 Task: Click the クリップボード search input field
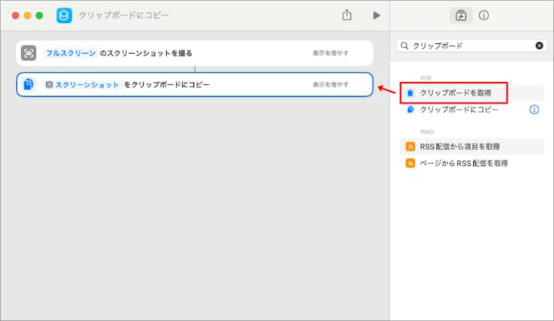pos(471,46)
